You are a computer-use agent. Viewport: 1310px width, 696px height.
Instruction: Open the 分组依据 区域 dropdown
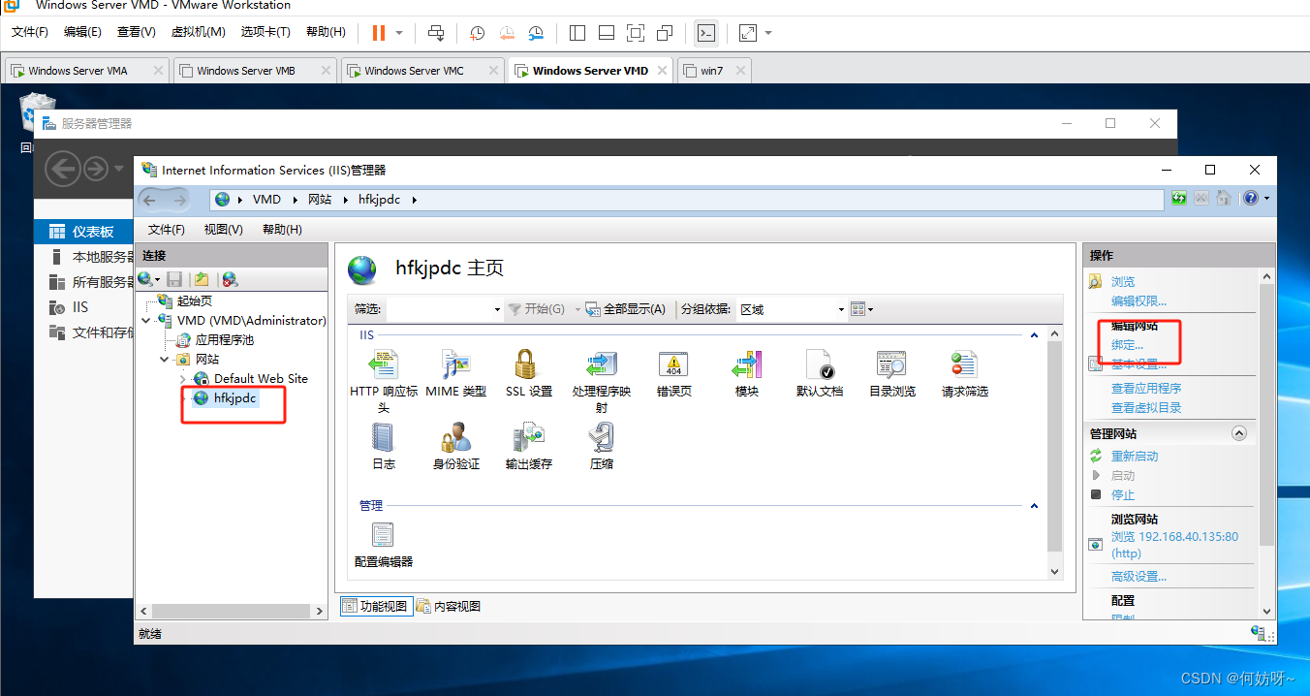840,309
